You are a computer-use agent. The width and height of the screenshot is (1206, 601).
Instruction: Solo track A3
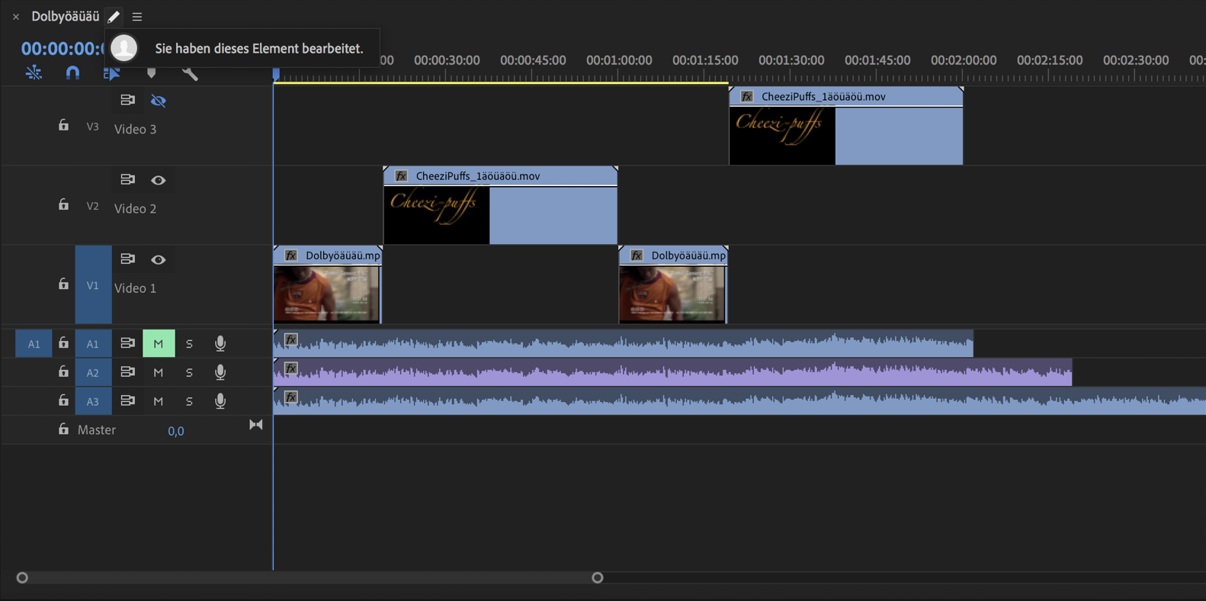189,401
